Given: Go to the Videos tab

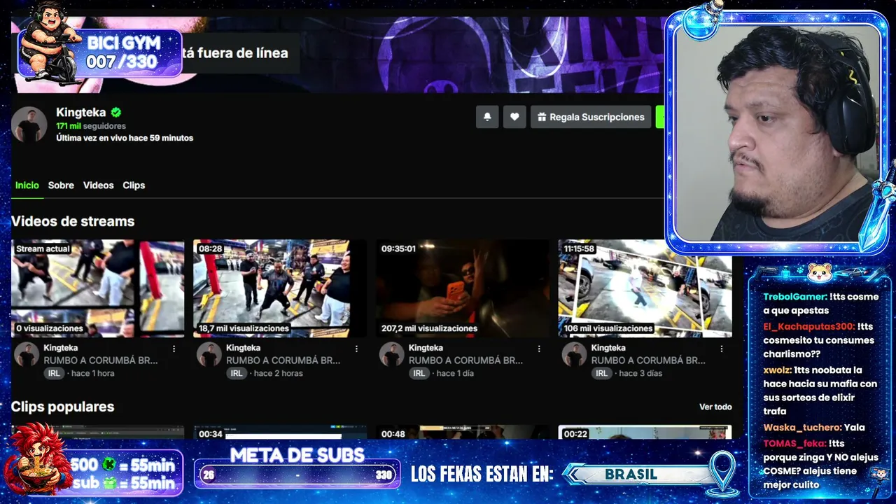Looking at the screenshot, I should 98,185.
